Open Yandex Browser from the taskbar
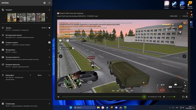This screenshot has width=196, height=110. tap(103, 108)
